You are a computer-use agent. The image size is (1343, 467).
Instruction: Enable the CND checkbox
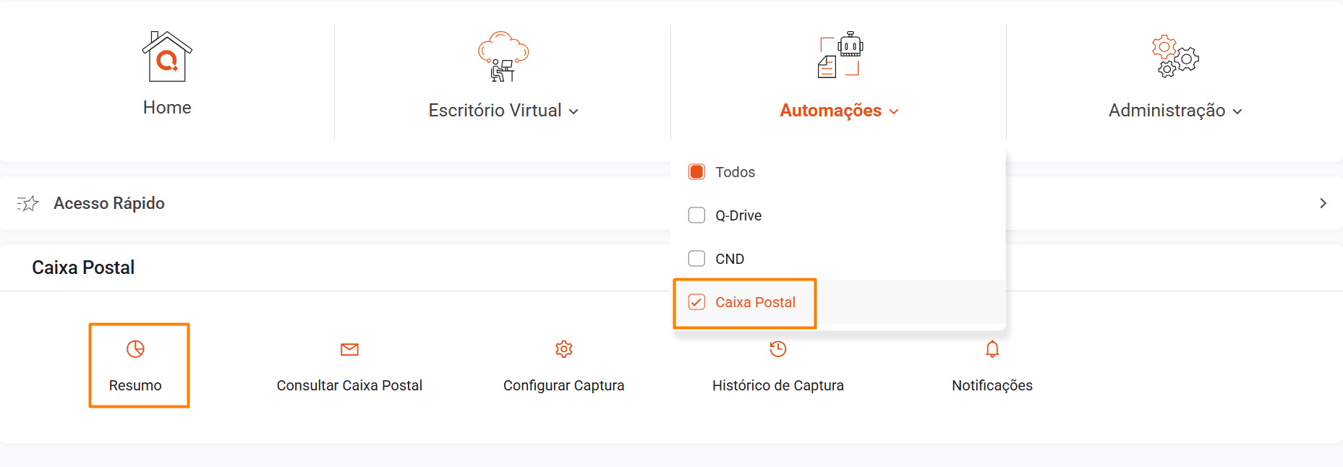696,259
